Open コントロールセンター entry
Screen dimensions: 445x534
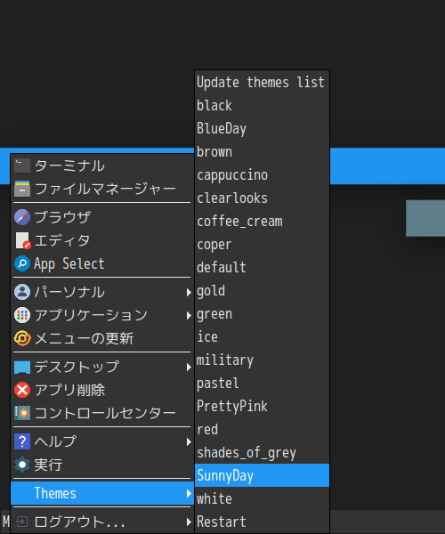click(x=102, y=413)
